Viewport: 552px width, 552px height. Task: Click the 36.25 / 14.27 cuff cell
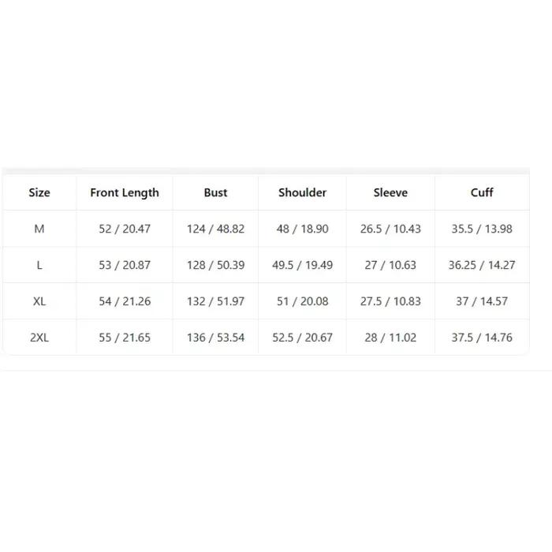click(x=482, y=265)
